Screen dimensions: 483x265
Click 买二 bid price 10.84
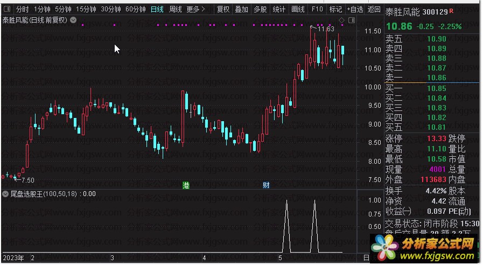437,98
